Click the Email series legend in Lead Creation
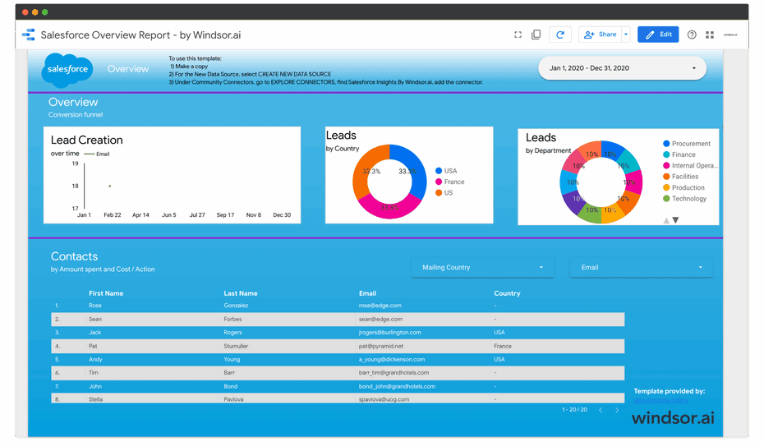 [97, 154]
